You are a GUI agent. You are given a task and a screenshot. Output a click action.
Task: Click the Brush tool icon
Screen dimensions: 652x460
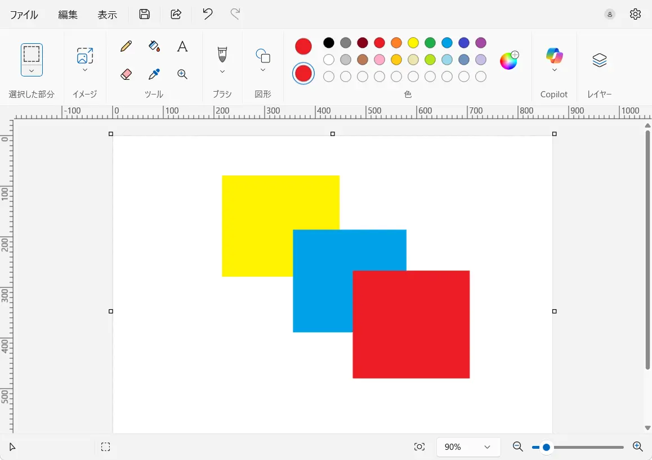(x=222, y=55)
